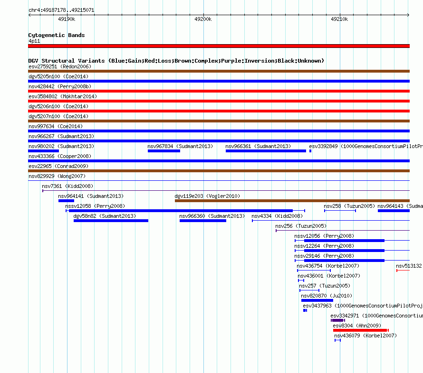Click the brown esv2759251 complex bar
The image size is (423, 373).
(219, 71)
